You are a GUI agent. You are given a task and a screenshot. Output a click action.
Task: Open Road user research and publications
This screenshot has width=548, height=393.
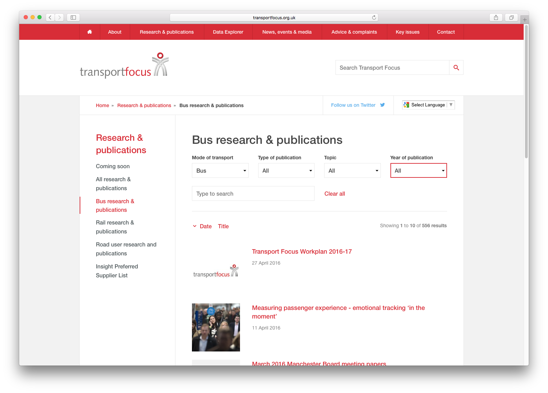(x=126, y=249)
